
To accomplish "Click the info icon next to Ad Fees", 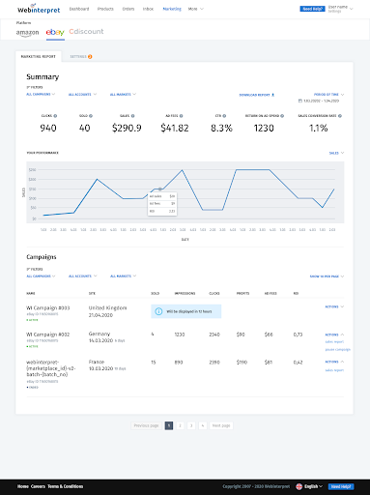I will pos(182,116).
